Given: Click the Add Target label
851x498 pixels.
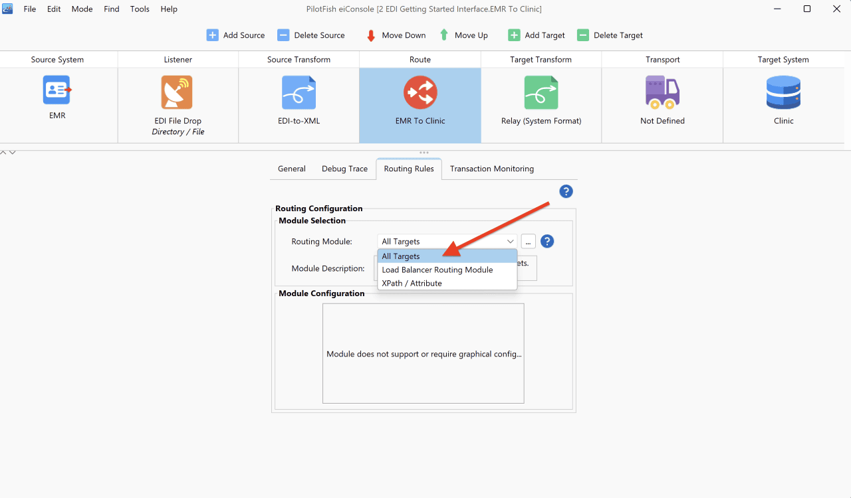Looking at the screenshot, I should 545,35.
